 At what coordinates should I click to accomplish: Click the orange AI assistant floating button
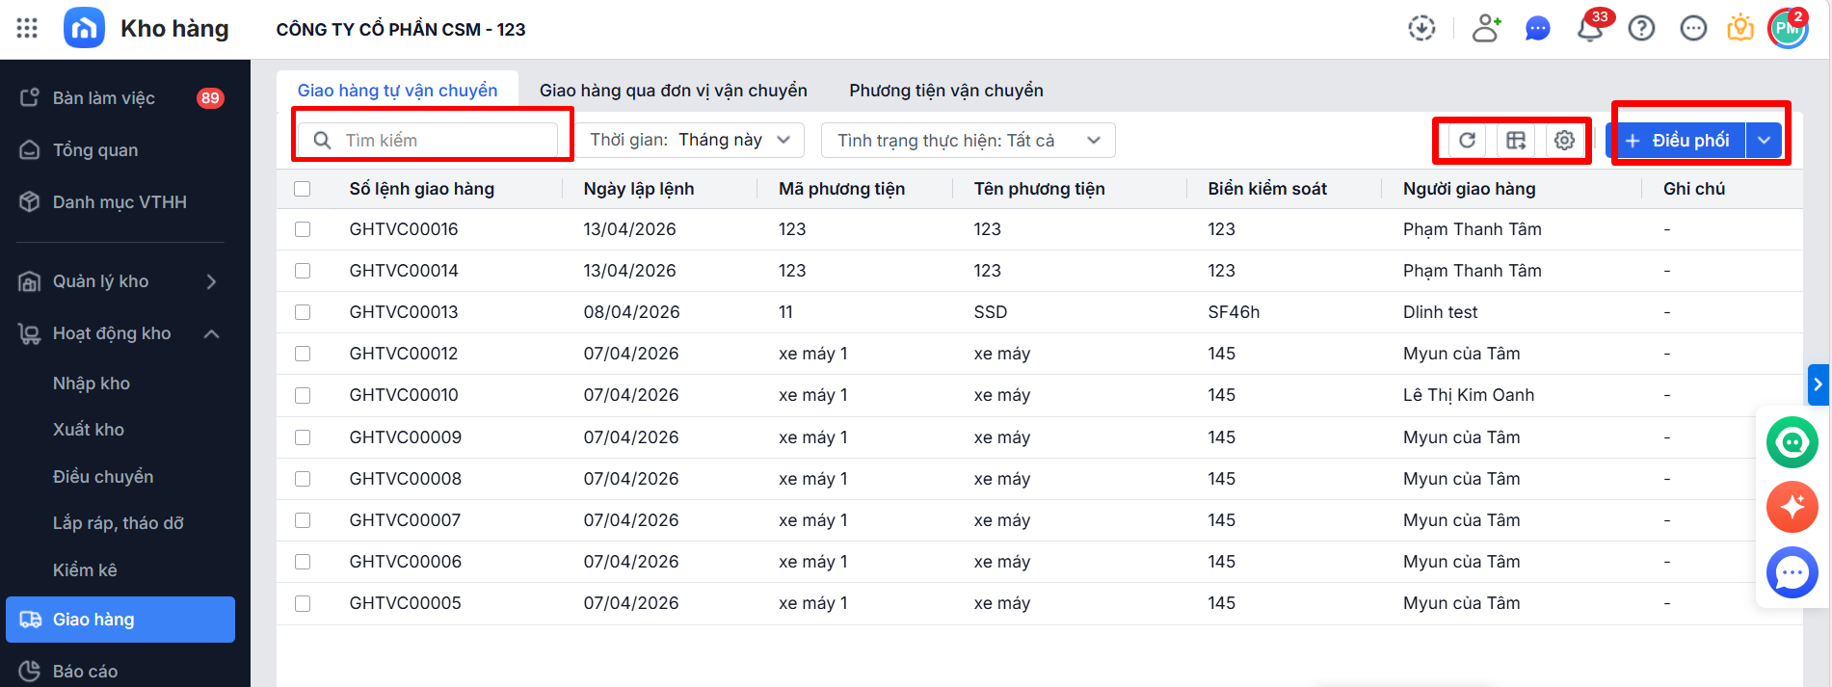pos(1792,506)
